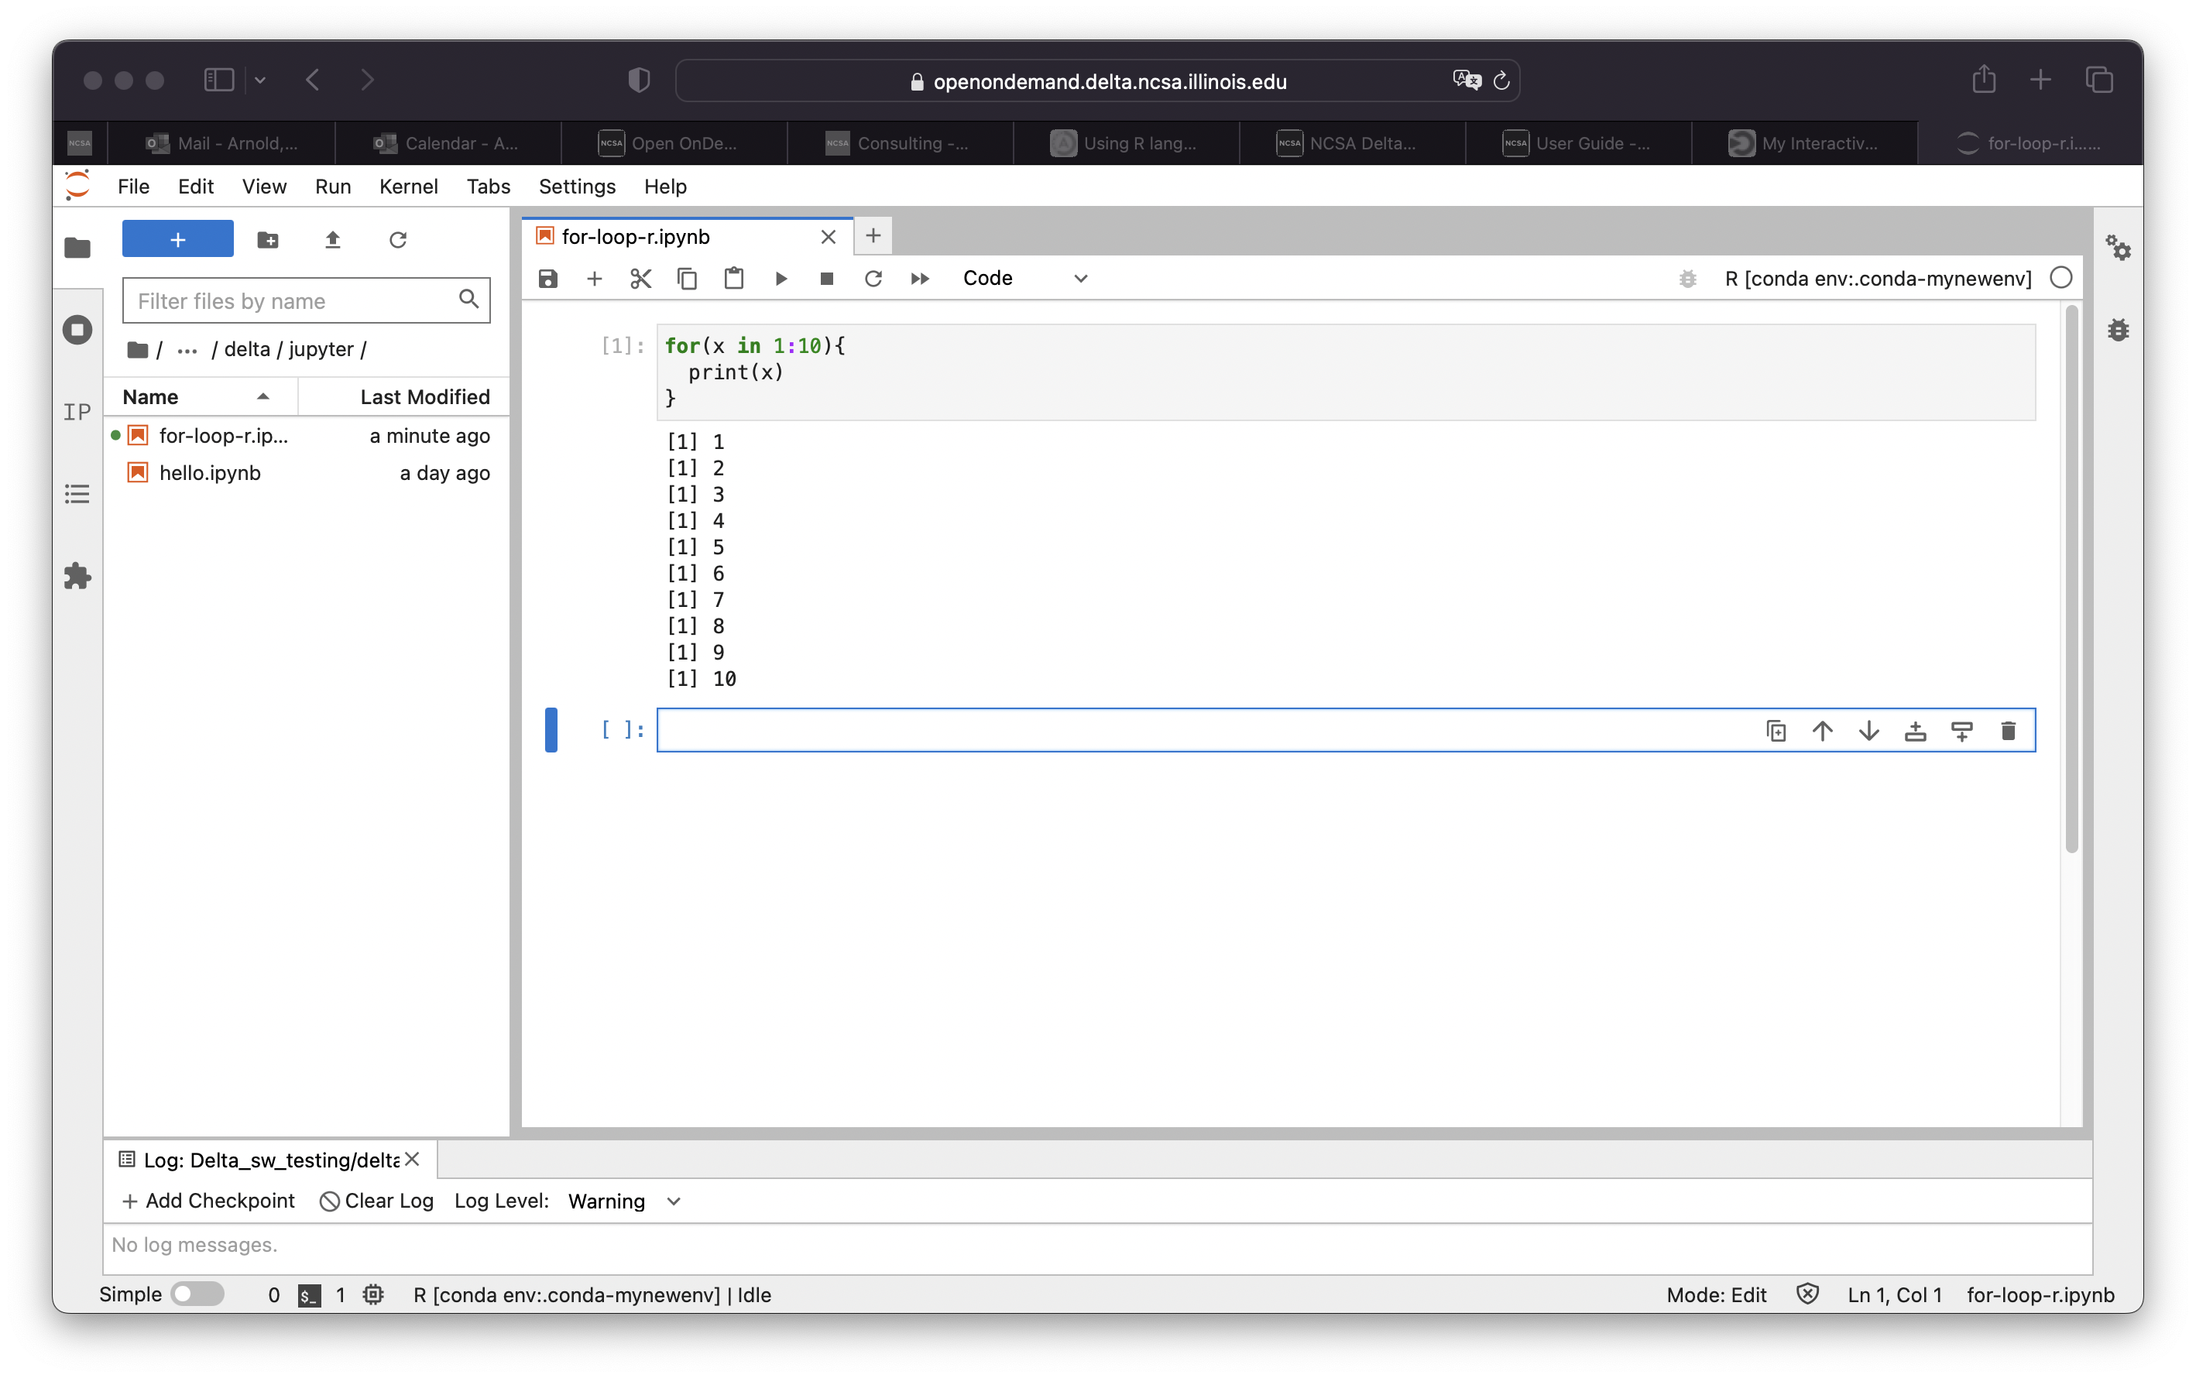2196x1378 pixels.
Task: Paste cell from clipboard
Action: tap(734, 278)
